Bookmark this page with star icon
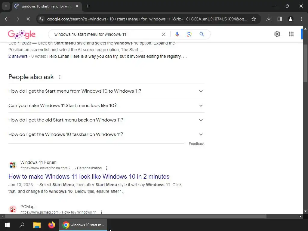 pos(254,19)
